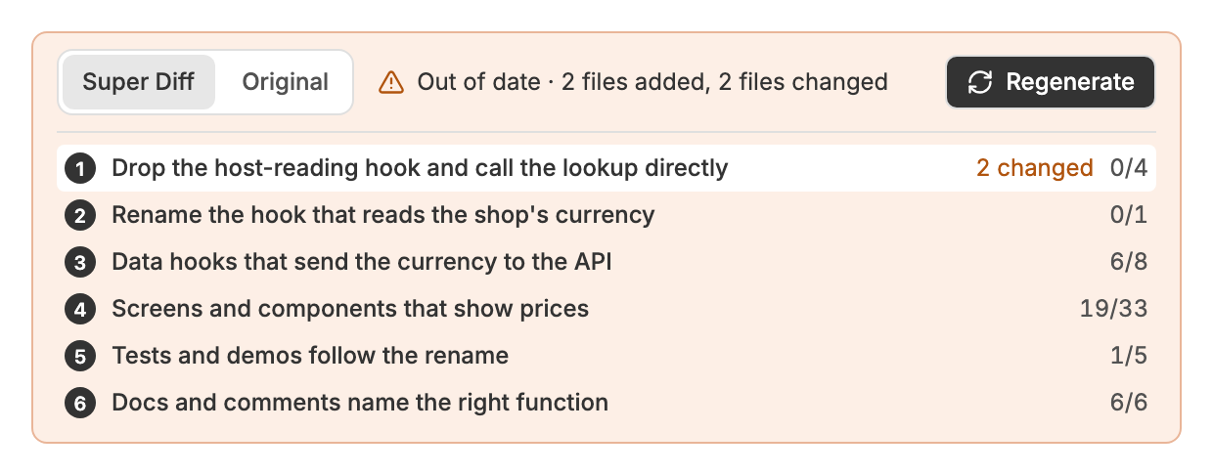This screenshot has width=1213, height=475.
Task: Click the step 3 numbered circle icon
Action: (x=80, y=263)
